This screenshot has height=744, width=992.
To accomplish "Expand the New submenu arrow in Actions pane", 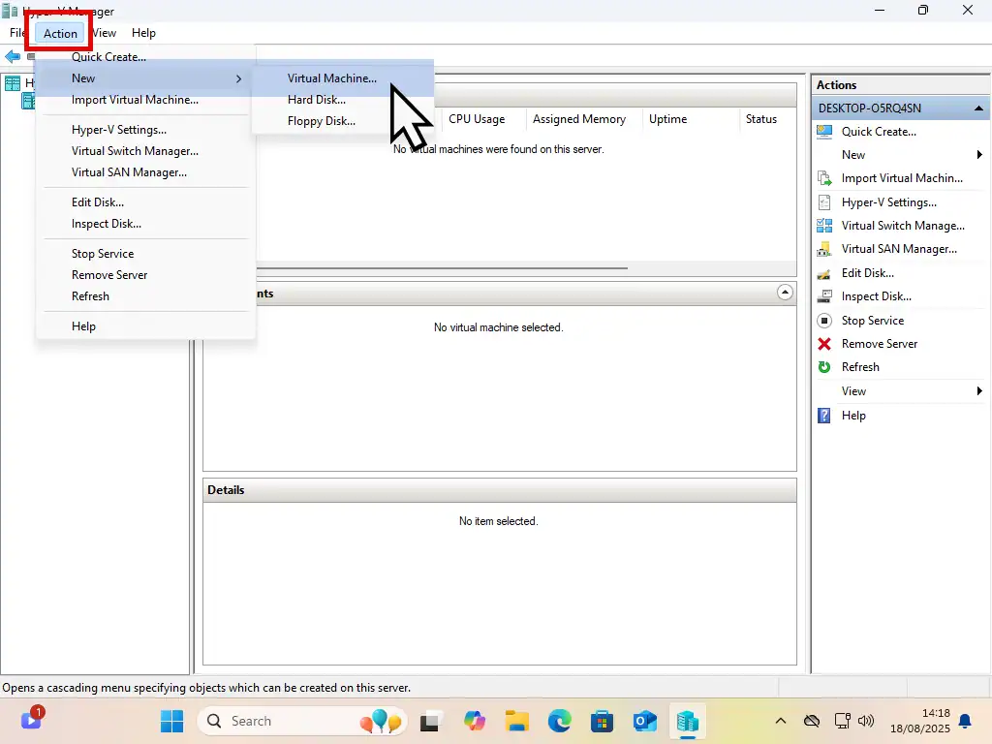I will click(979, 155).
